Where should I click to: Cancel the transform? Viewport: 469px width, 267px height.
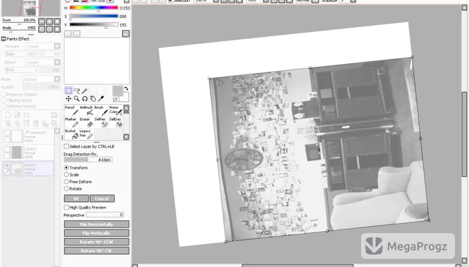pyautogui.click(x=101, y=198)
